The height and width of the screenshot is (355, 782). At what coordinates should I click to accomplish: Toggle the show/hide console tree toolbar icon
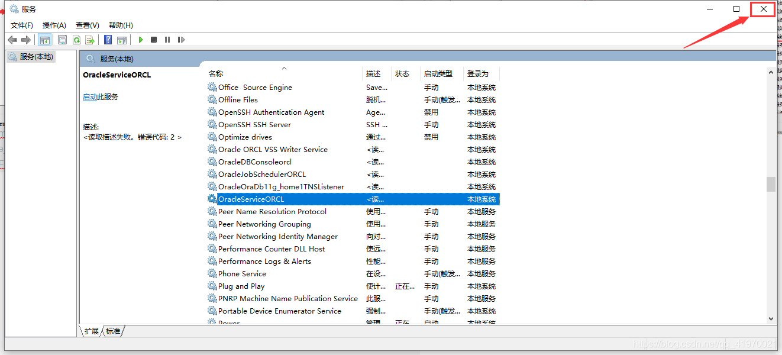(x=44, y=40)
